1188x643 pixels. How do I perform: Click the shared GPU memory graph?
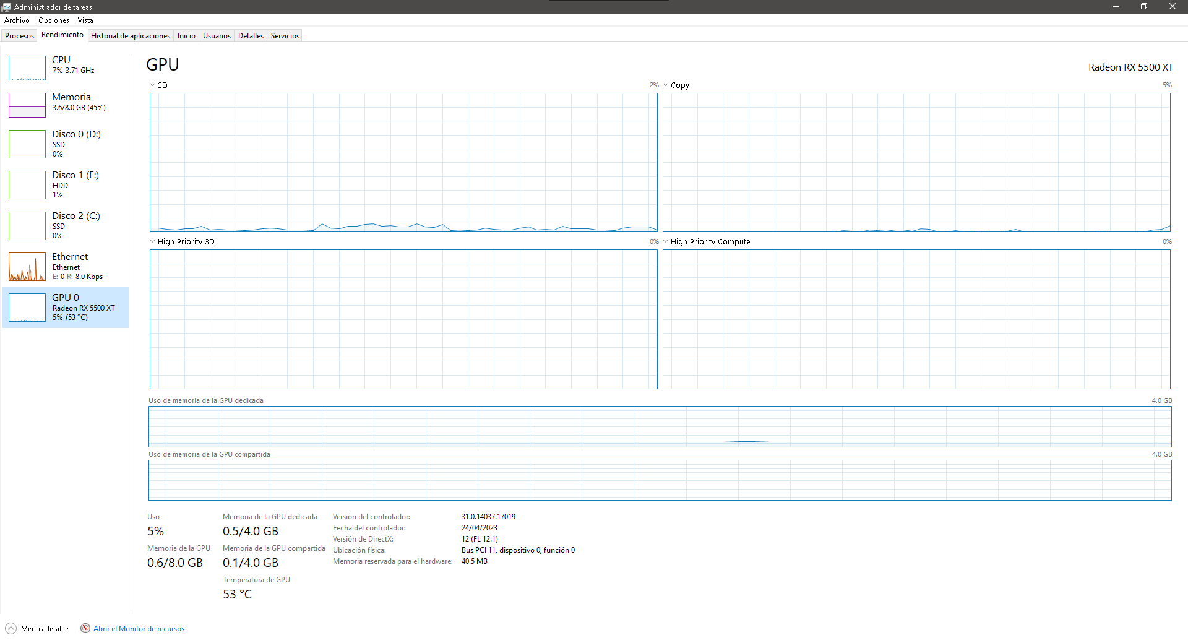660,480
